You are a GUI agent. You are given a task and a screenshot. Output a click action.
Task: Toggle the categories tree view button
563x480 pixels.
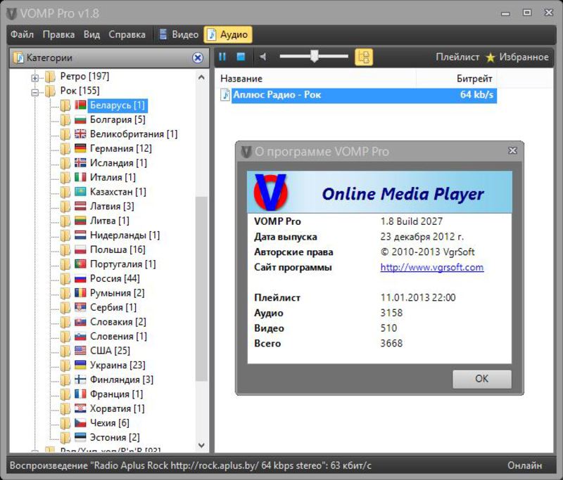(x=364, y=57)
